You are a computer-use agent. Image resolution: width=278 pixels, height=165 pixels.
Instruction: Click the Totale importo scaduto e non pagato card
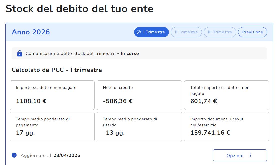tap(227, 95)
